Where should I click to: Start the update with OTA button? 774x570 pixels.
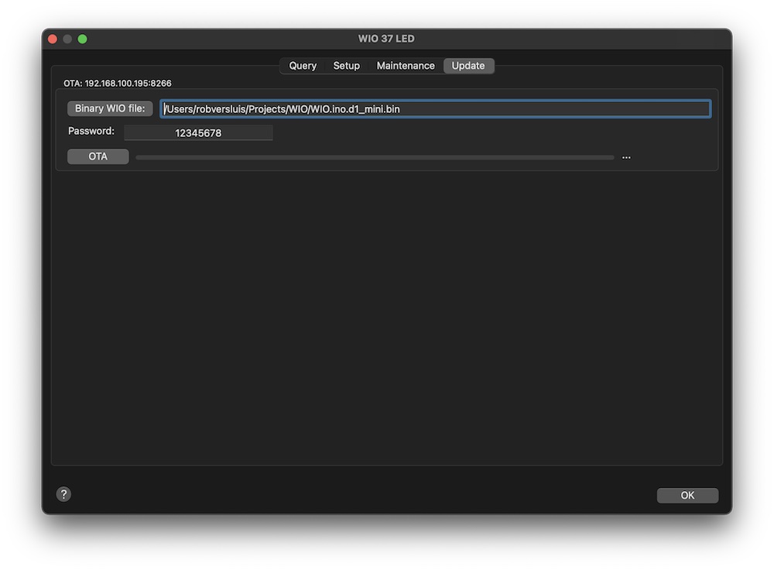(98, 156)
